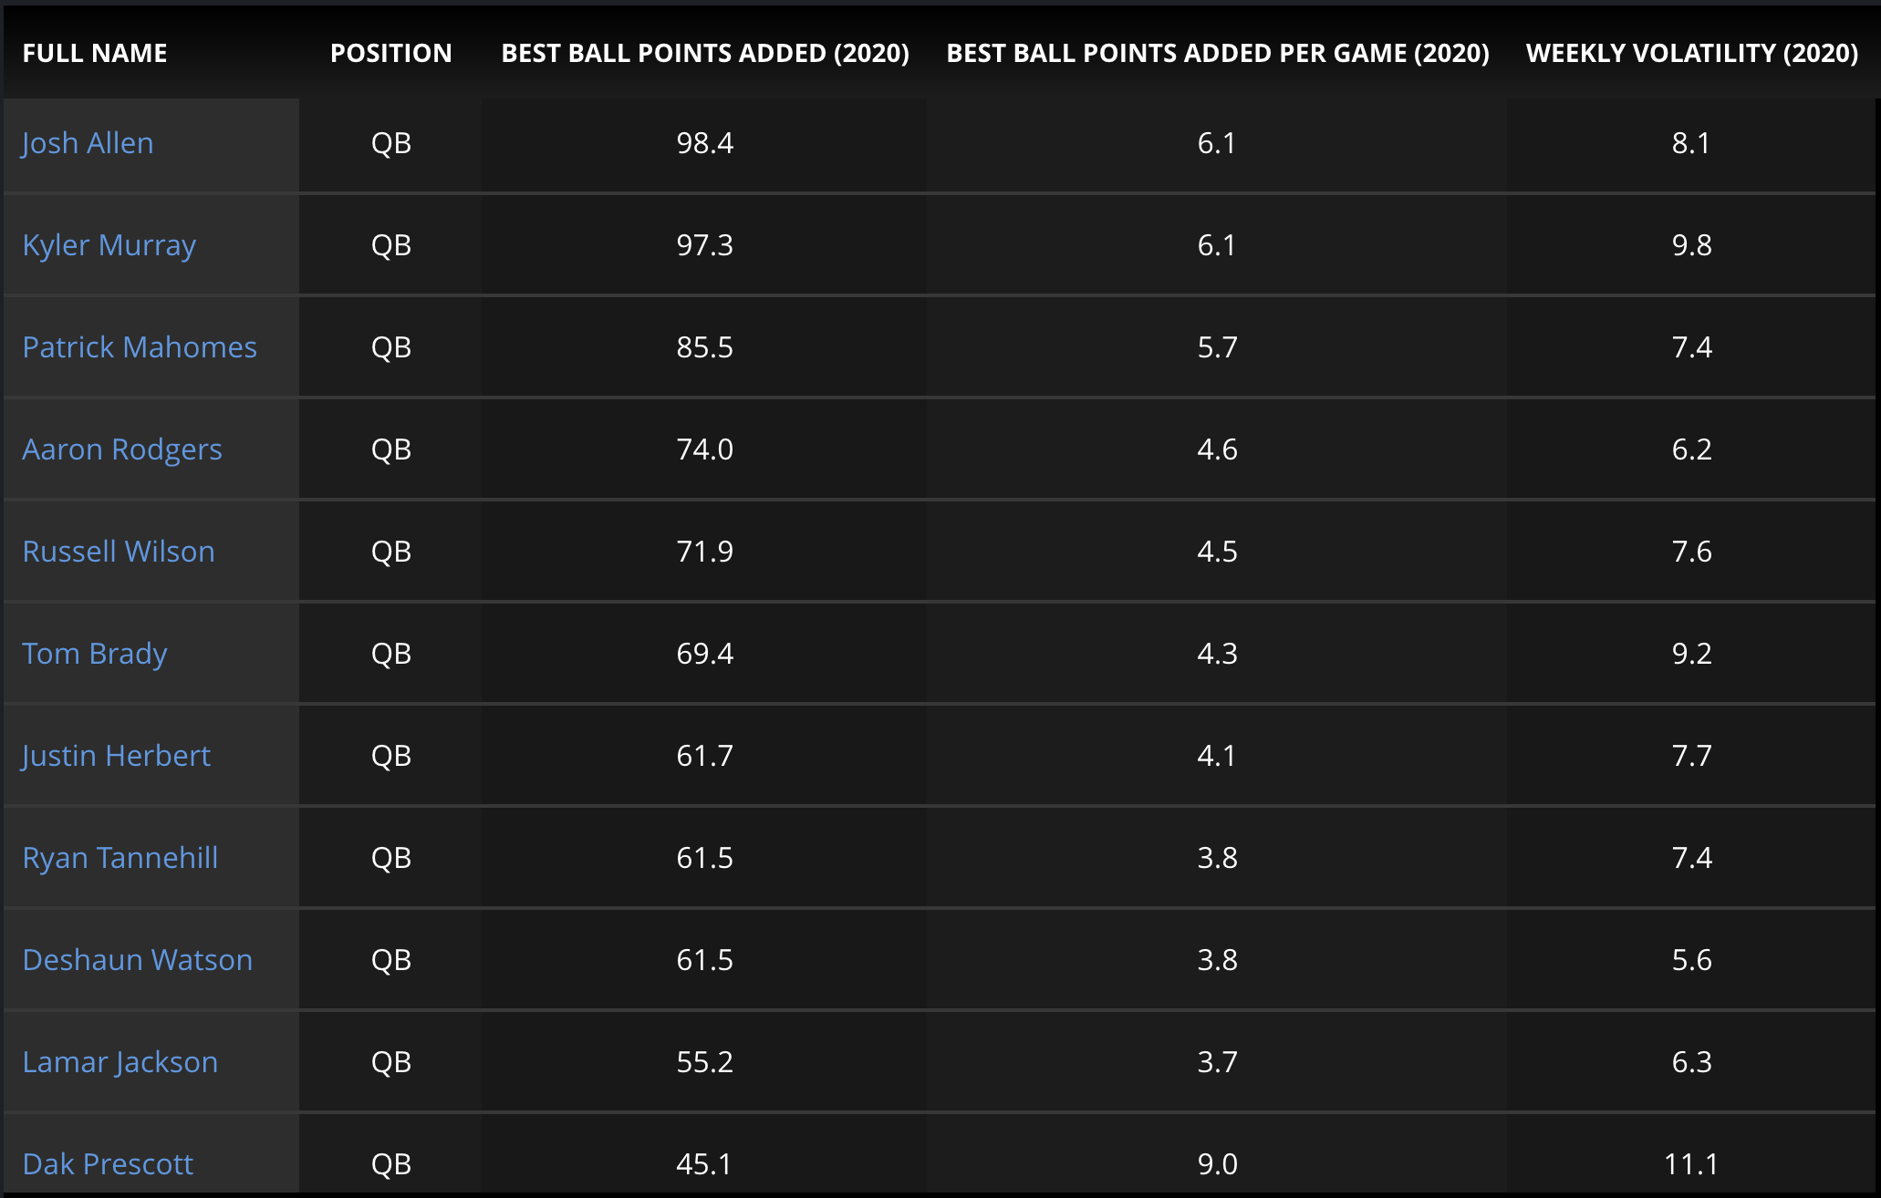Click Dak Prescott's 11.1 weekly volatility cell
Screen dimensions: 1881x1198
click(x=1691, y=1164)
